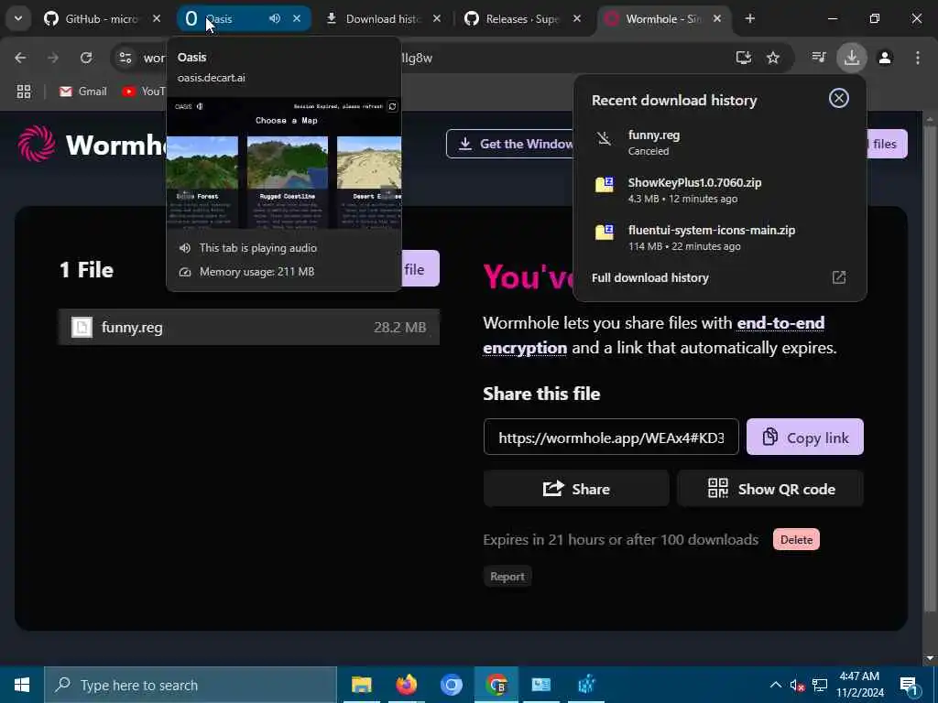The width and height of the screenshot is (938, 703).
Task: Open the YouTube bookmark
Action: tap(144, 92)
